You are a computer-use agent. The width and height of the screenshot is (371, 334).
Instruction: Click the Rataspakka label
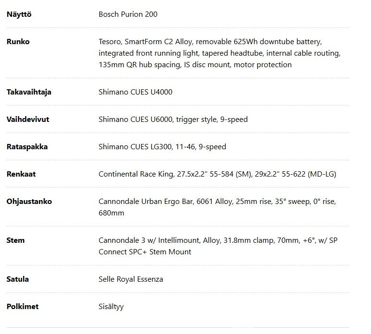pyautogui.click(x=27, y=147)
